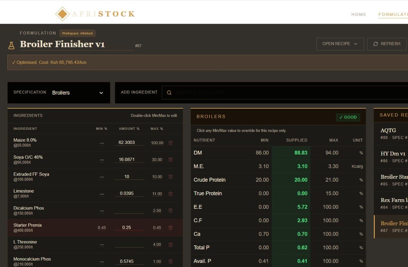Viewport: 408px width, 267px height.
Task: Click Dicalcium Phos max value 2.50
Action: pos(157,211)
